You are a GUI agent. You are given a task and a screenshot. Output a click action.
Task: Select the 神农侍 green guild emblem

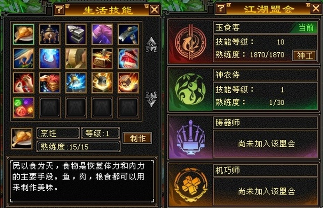(190, 89)
